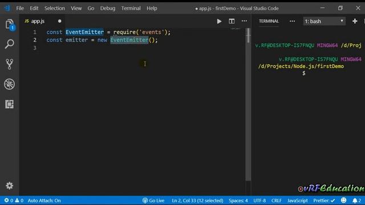Click the word emitter on line 2
The height and width of the screenshot is (205, 365).
pos(76,40)
